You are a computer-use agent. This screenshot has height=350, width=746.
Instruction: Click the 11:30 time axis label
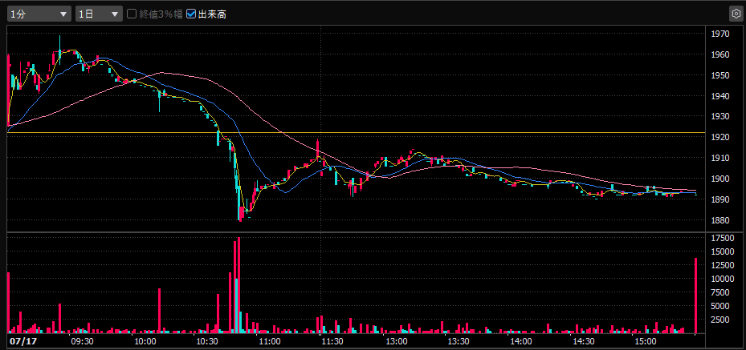(332, 341)
